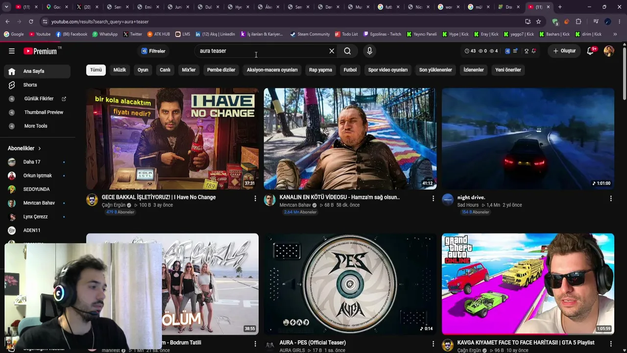The width and height of the screenshot is (627, 353).
Task: Click the list icon in the extension toolbar
Action: [515, 51]
